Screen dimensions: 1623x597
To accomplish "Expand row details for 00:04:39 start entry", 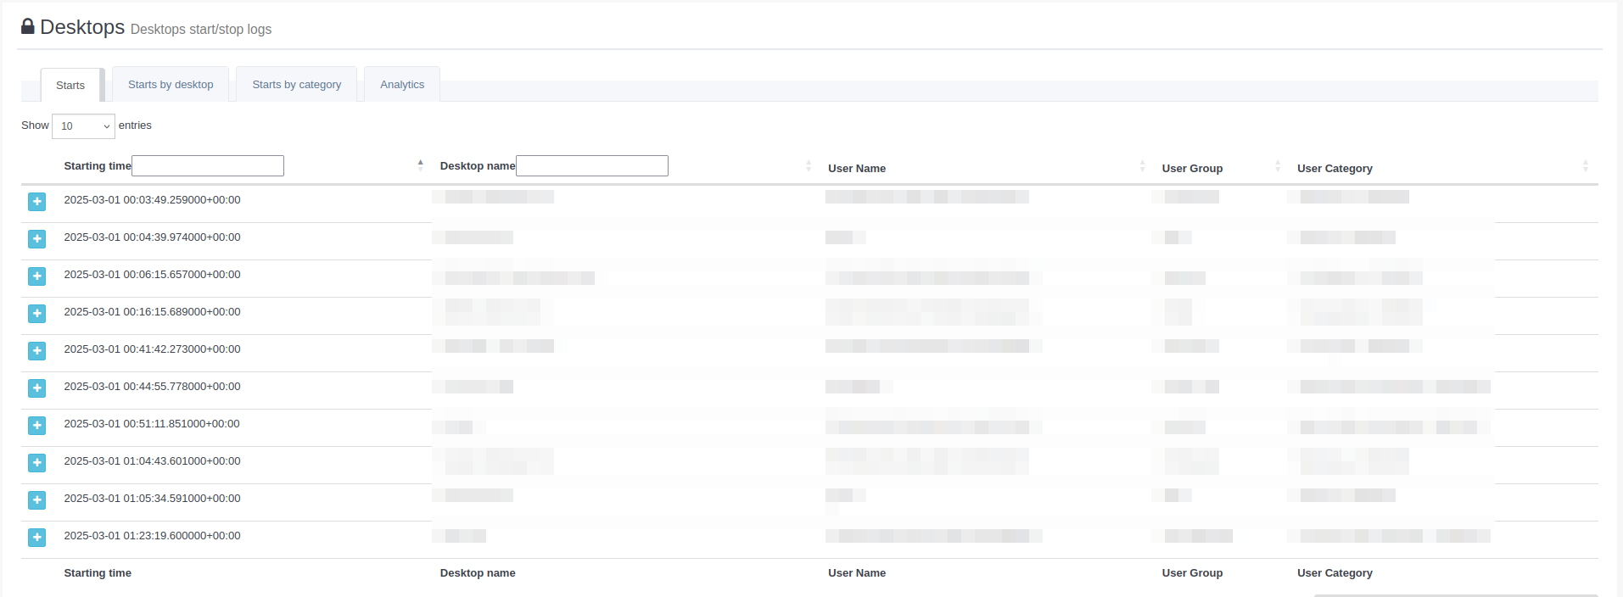I will pos(36,239).
